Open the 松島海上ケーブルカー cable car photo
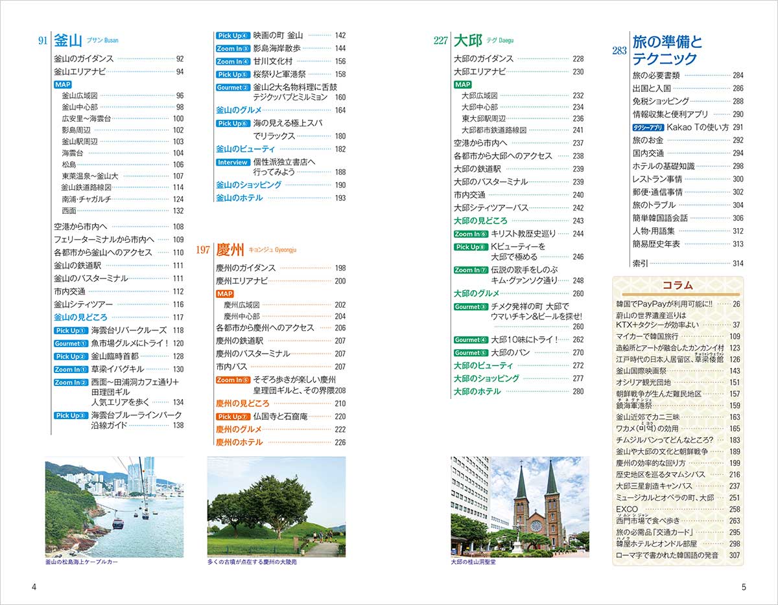Image resolution: width=778 pixels, height=605 pixels. click(x=114, y=507)
